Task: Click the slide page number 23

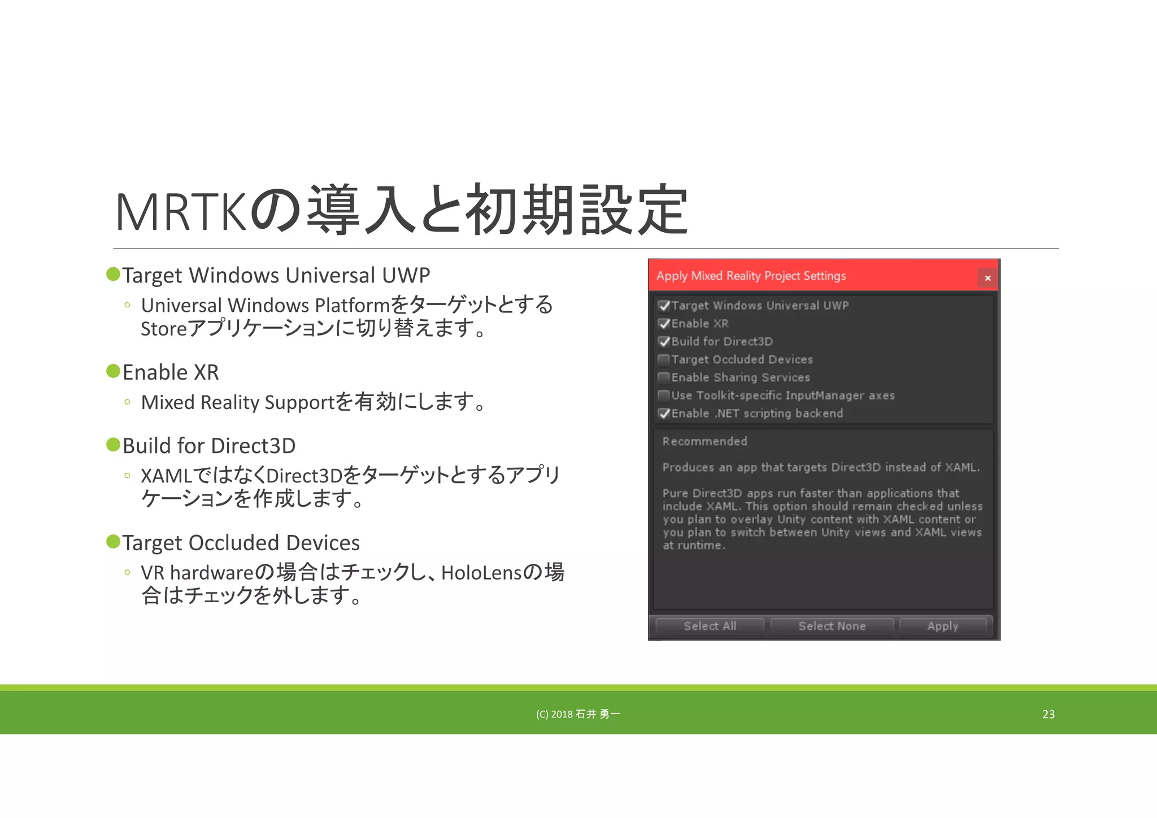Action: [x=1049, y=714]
